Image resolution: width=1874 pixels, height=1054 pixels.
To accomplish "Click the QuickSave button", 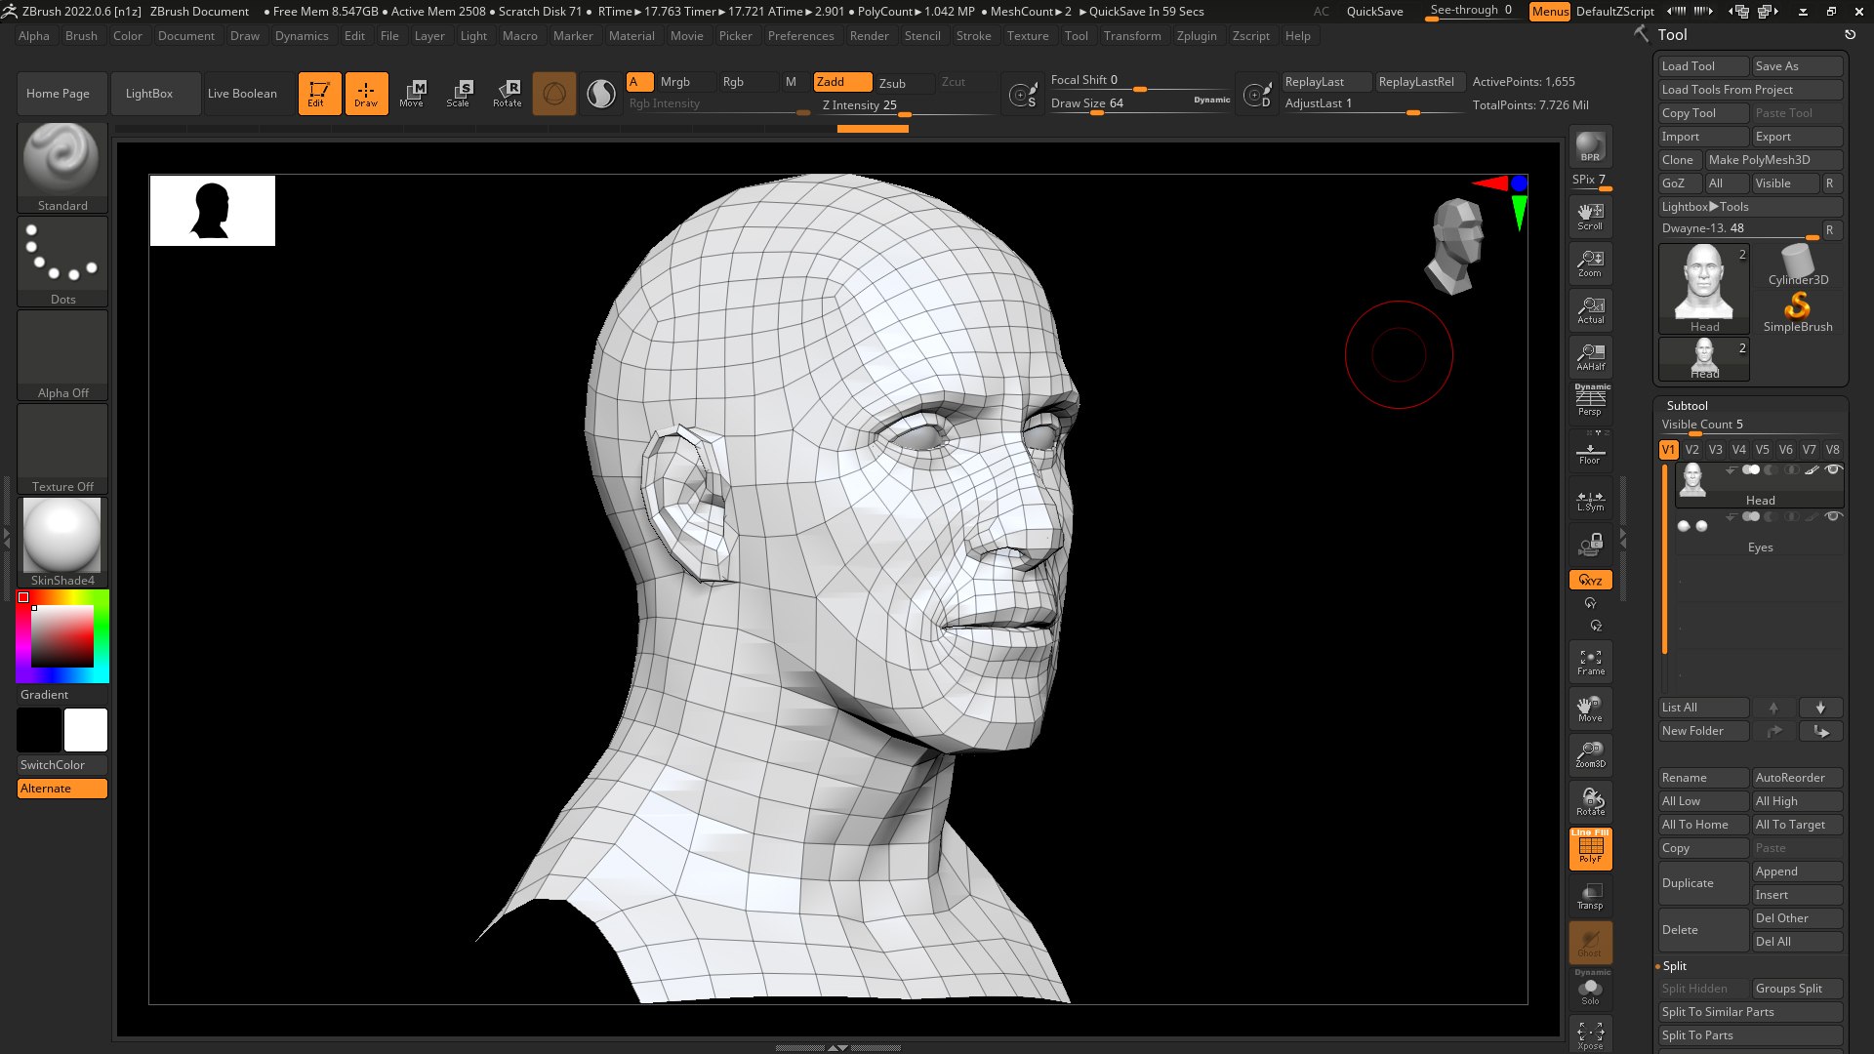I will 1374,12.
